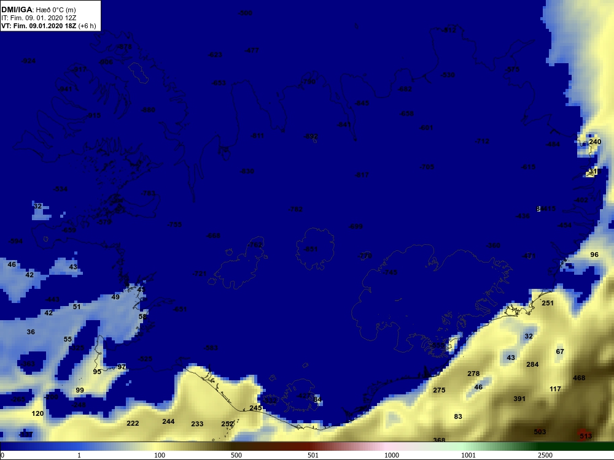
Task: Click the map value "96"
Action: pos(594,255)
